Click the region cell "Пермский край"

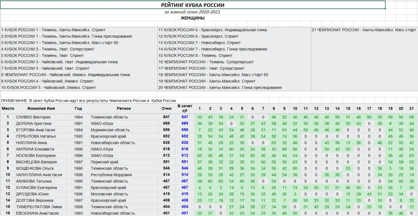104,162
